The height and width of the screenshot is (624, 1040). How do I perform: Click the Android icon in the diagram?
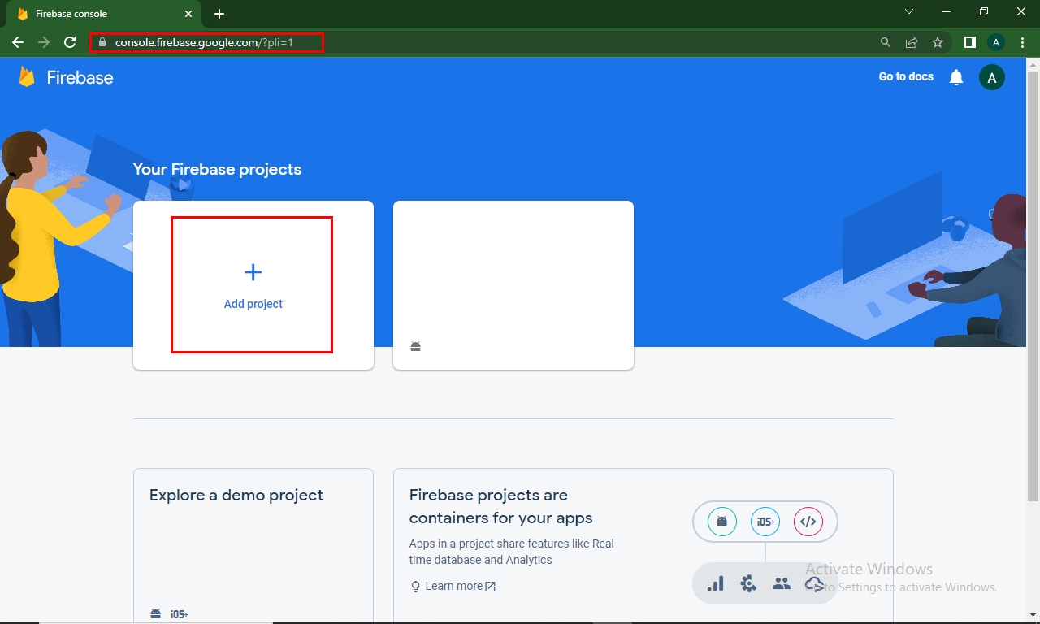click(721, 522)
